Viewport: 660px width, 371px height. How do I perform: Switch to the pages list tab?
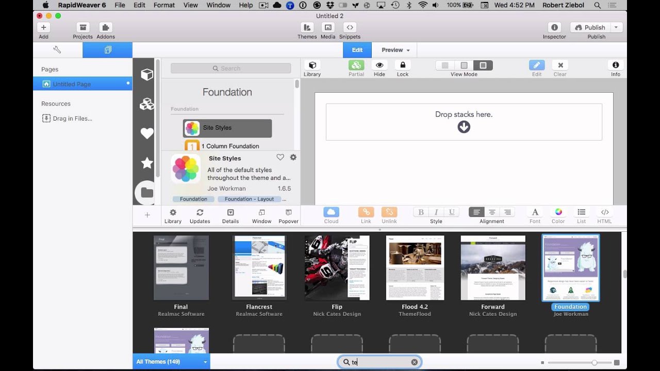click(107, 50)
